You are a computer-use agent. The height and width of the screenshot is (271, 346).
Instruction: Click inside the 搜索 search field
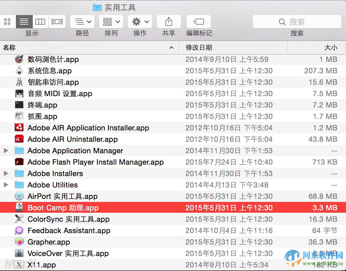[x=297, y=21]
